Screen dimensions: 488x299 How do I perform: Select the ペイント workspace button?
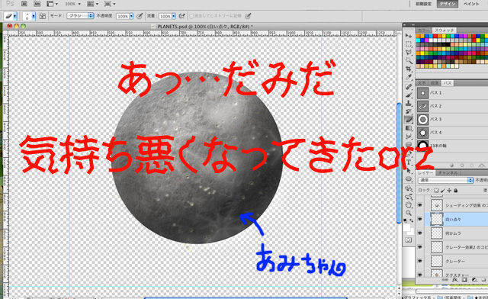coord(471,4)
